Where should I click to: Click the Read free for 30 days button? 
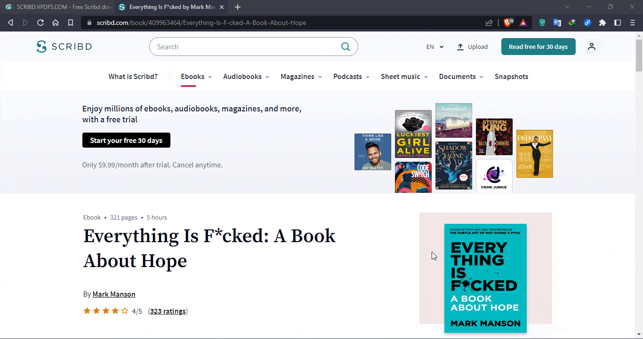539,47
